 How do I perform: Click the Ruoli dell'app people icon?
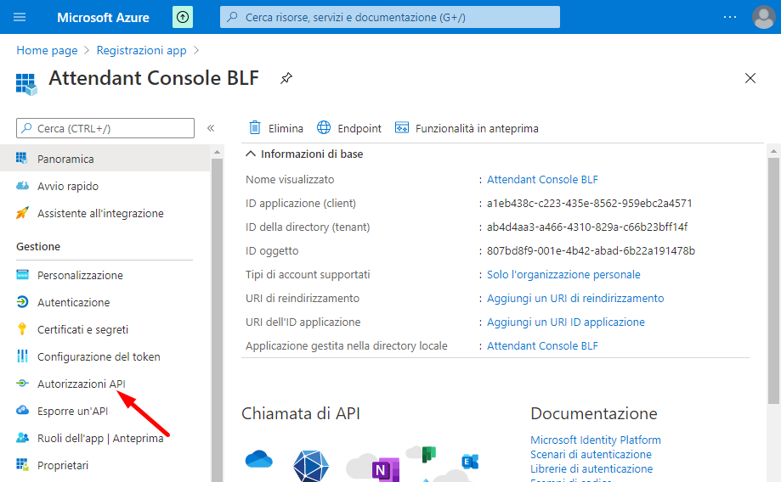click(x=22, y=438)
